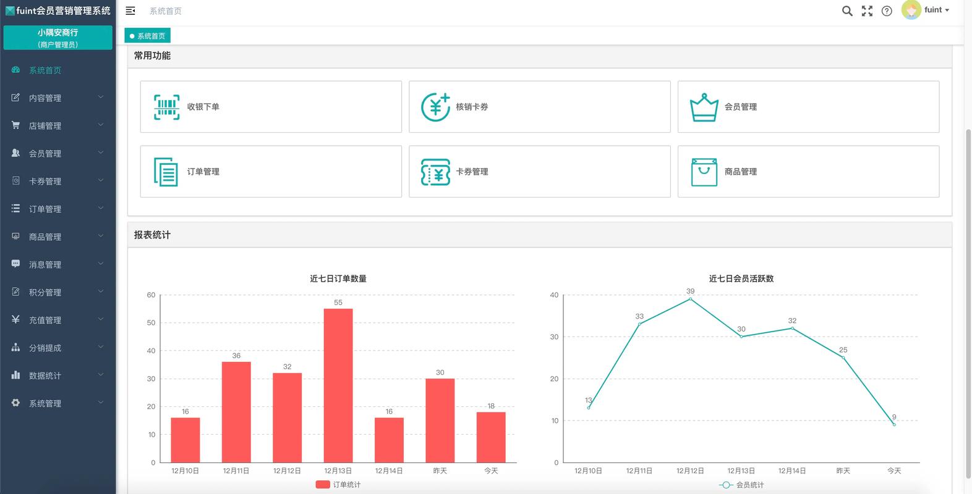Toggle the sidebar collapse hamburger icon

(130, 10)
